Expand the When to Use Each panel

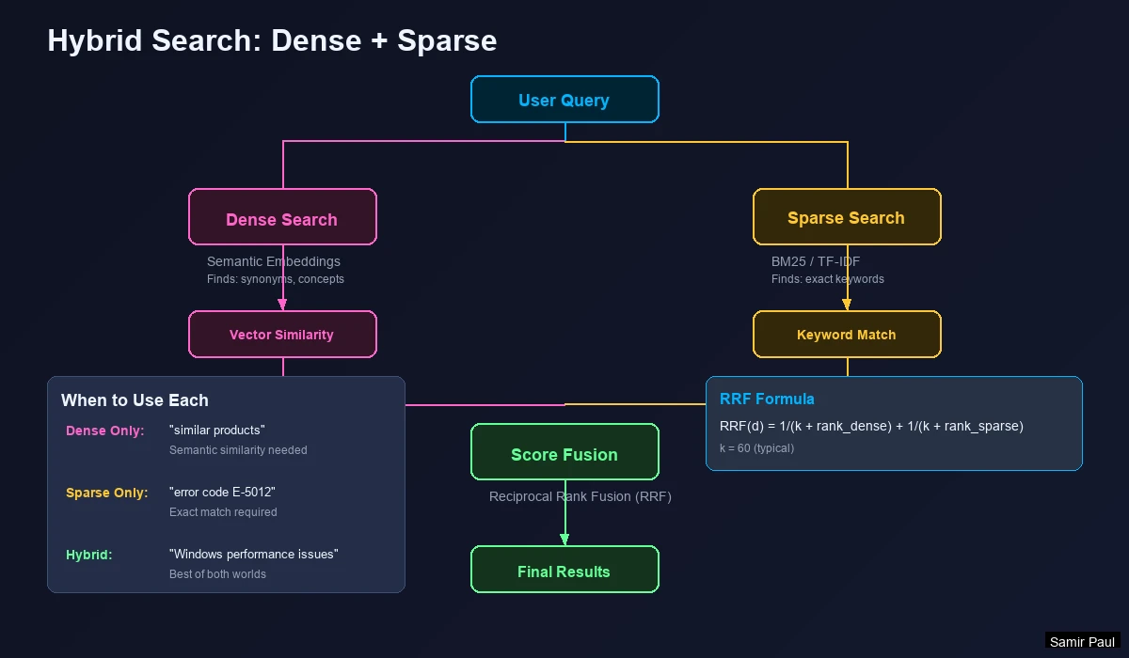click(133, 400)
